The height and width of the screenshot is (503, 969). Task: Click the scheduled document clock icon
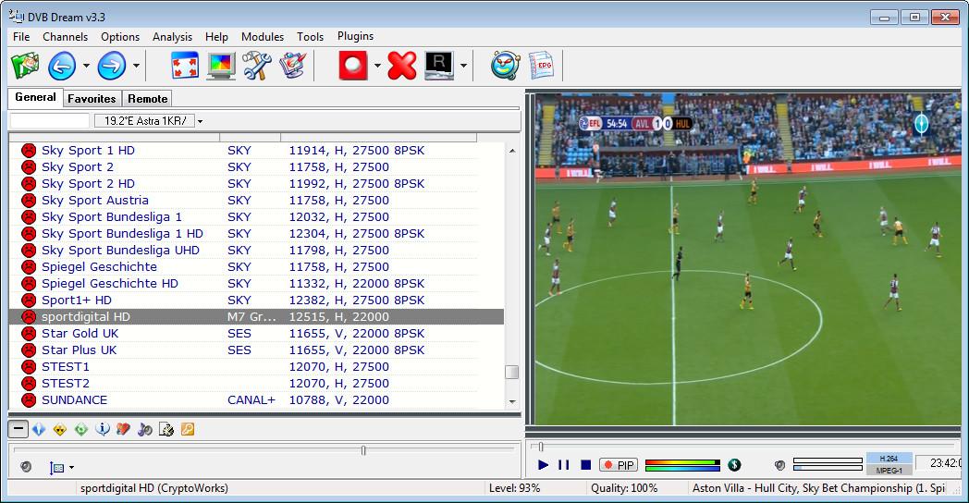tap(166, 429)
